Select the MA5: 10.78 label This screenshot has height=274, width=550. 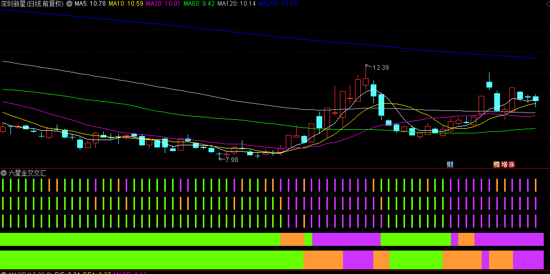(x=89, y=4)
